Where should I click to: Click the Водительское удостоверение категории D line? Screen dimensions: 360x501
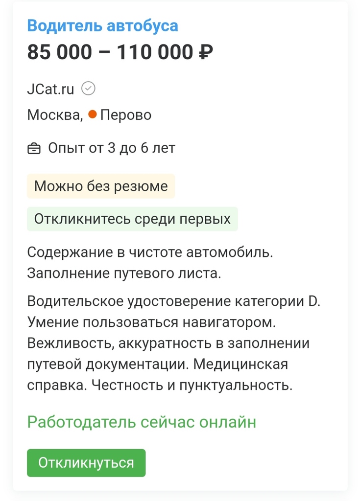(x=173, y=301)
